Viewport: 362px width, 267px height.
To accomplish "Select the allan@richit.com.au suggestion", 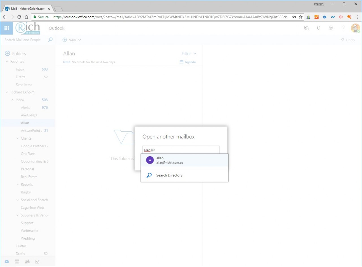I will click(184, 160).
